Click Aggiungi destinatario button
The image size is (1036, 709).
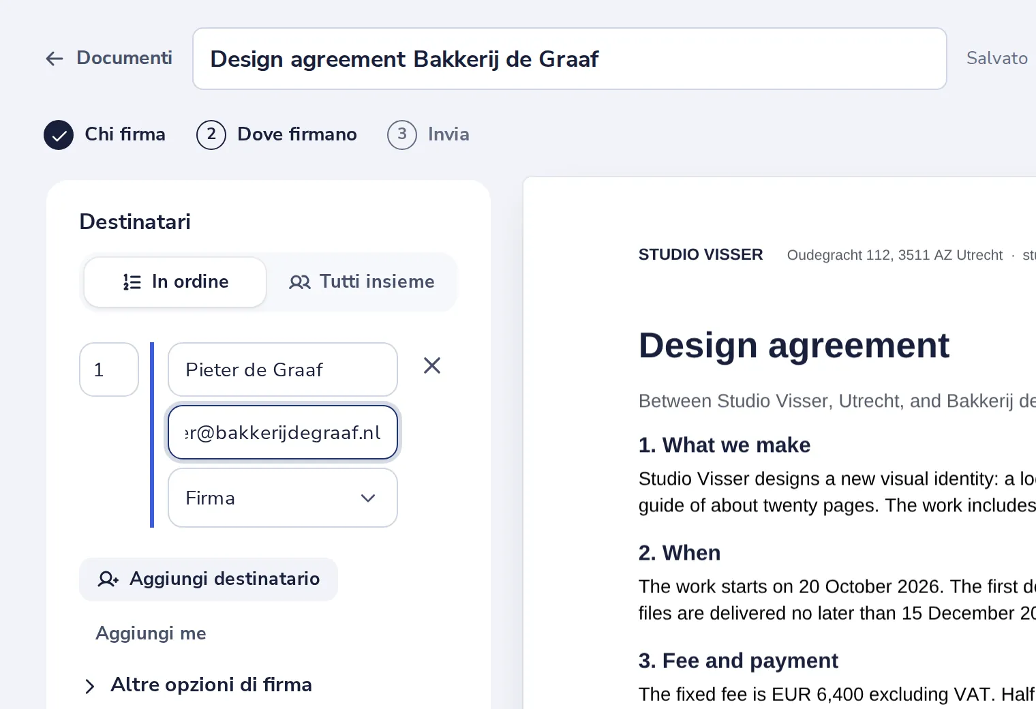(x=209, y=579)
